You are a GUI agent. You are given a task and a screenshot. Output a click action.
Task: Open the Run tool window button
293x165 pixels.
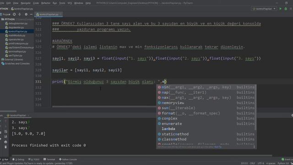pyautogui.click(x=5, y=159)
